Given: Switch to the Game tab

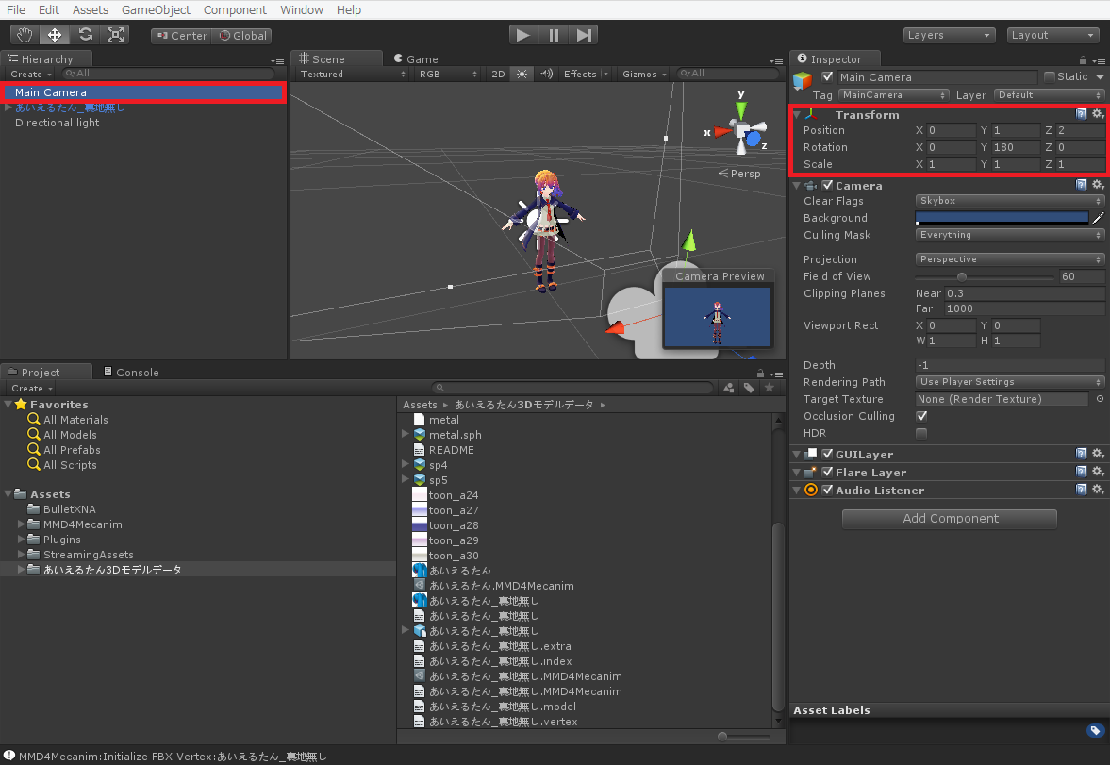Looking at the screenshot, I should tap(416, 58).
